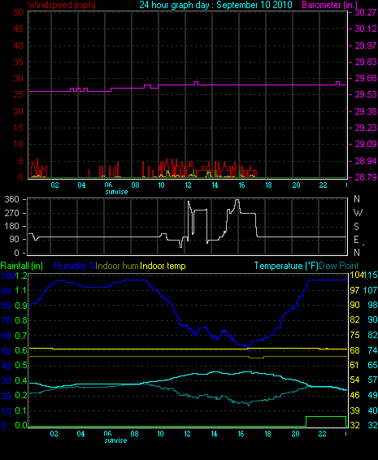Click the sunrise marker under bottom graph
Image resolution: width=378 pixels, height=460 pixels.
[x=115, y=440]
